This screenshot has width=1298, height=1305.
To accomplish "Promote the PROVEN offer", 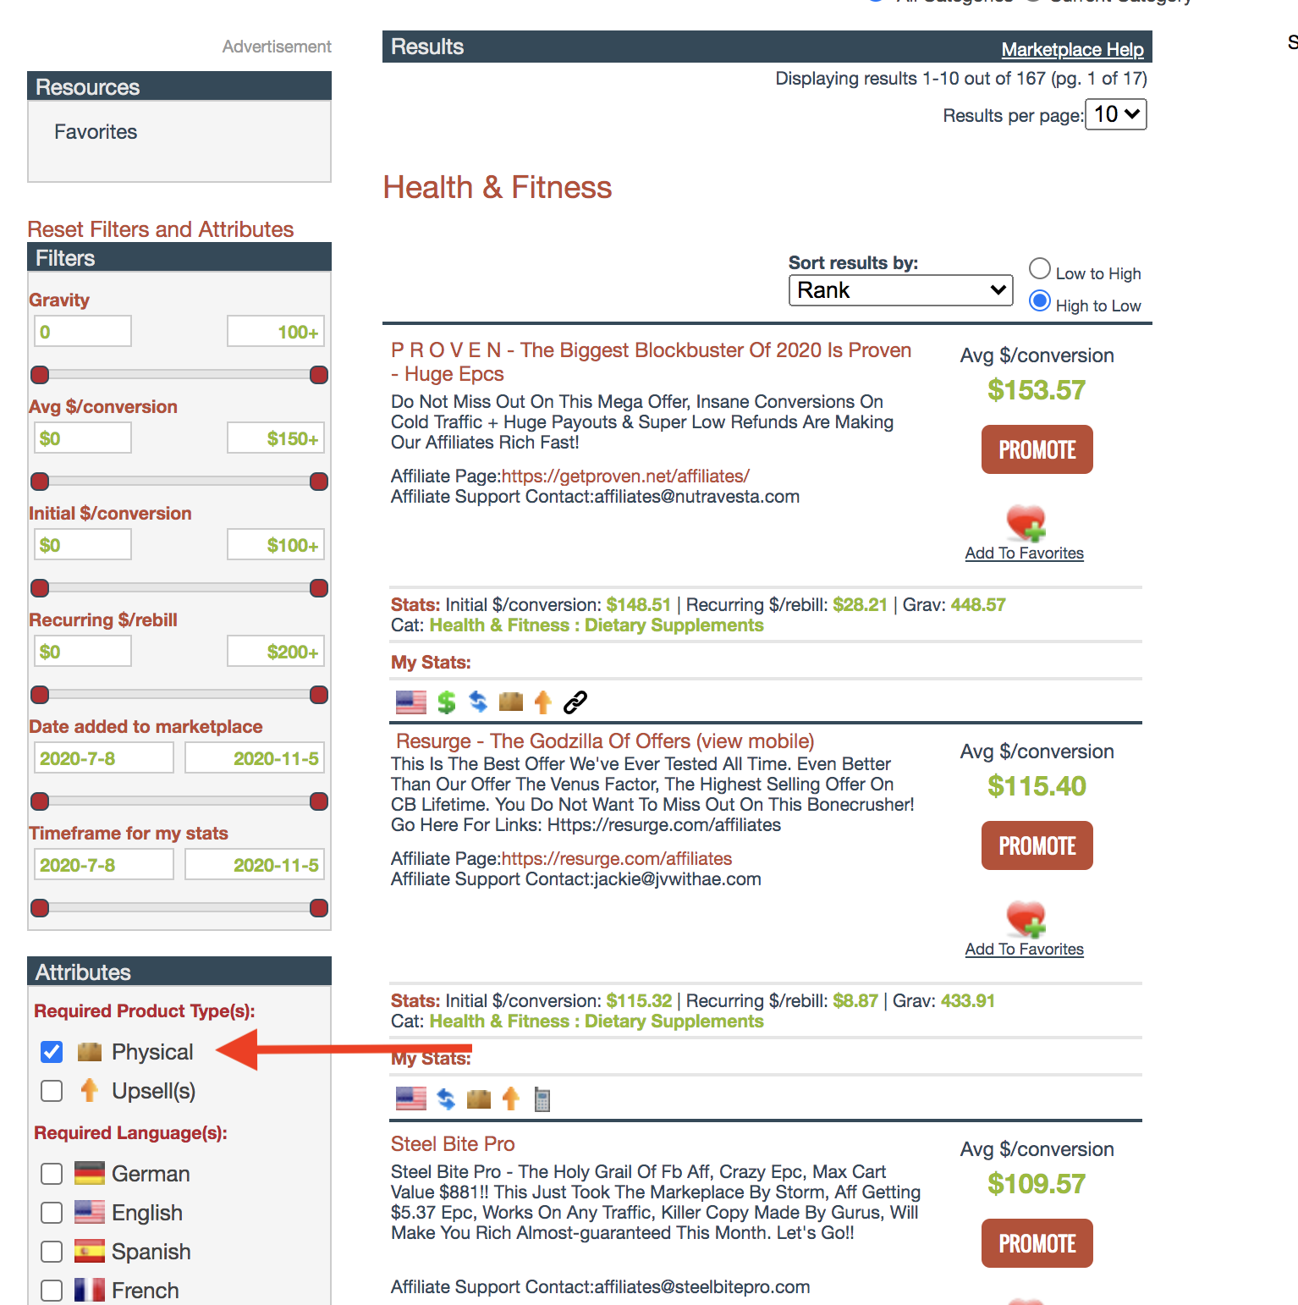I will tap(1037, 449).
